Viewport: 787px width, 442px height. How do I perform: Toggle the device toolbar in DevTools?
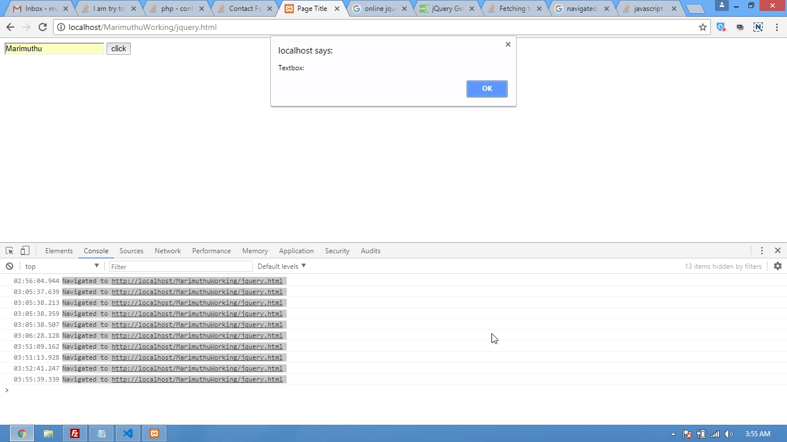[x=24, y=250]
